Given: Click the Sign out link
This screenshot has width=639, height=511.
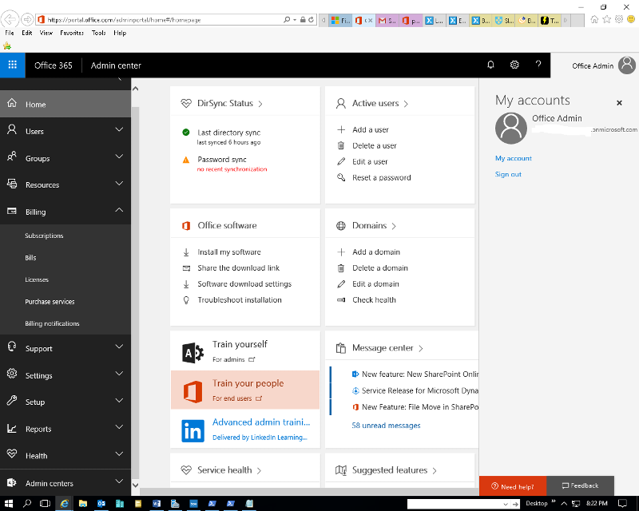Looking at the screenshot, I should pos(508,174).
